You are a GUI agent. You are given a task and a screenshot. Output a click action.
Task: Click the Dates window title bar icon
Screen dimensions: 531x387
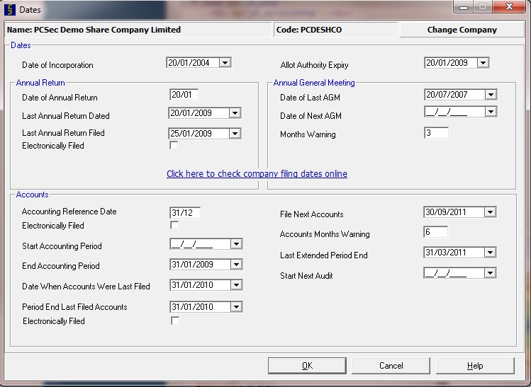pos(9,8)
